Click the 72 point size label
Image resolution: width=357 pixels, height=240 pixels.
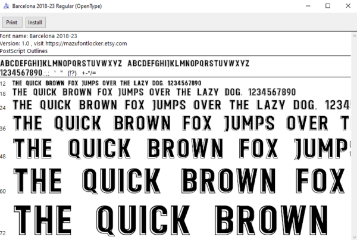click(x=3, y=233)
